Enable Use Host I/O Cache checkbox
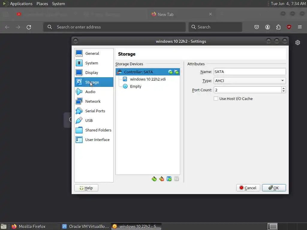The height and width of the screenshot is (230, 307). [x=216, y=99]
